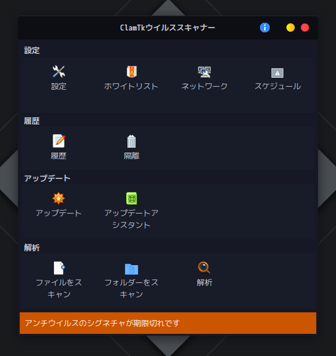Click the 解析 section heading
This screenshot has height=356, width=336.
(32, 248)
